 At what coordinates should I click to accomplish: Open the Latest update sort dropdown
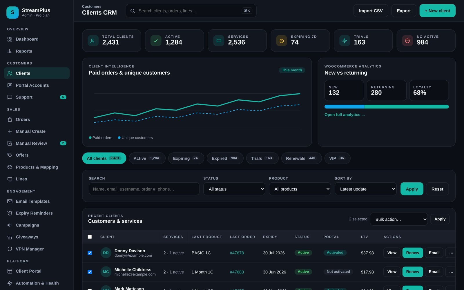point(366,189)
